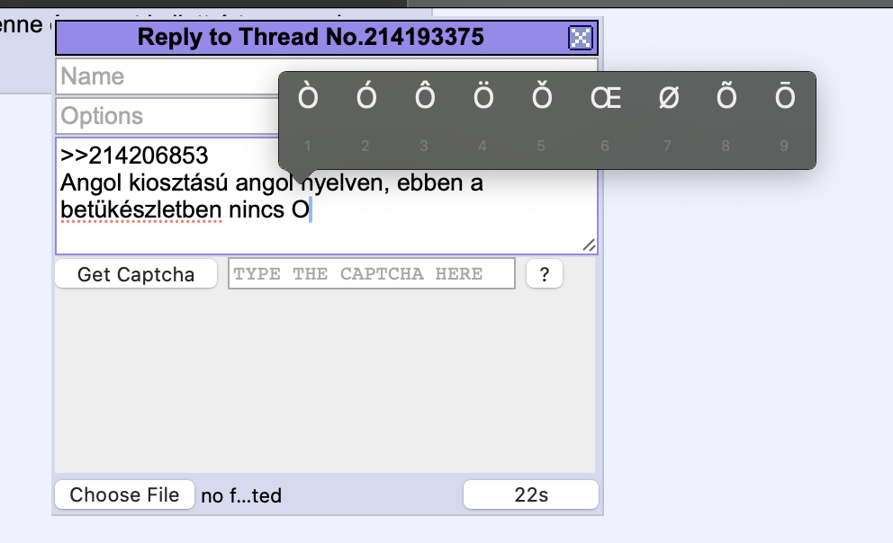Screen dimensions: 893x543
Task: Click shortcut number 4 under Ö
Action: (x=483, y=147)
